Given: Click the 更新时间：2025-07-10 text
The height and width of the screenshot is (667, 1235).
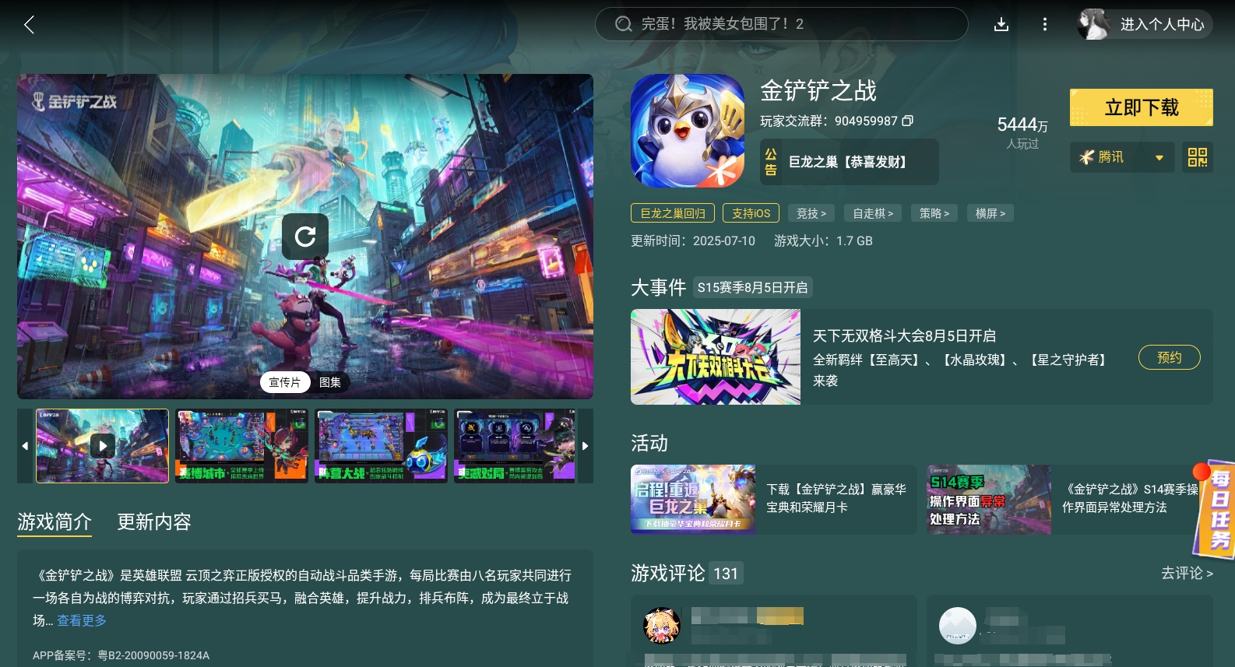Looking at the screenshot, I should coord(693,241).
